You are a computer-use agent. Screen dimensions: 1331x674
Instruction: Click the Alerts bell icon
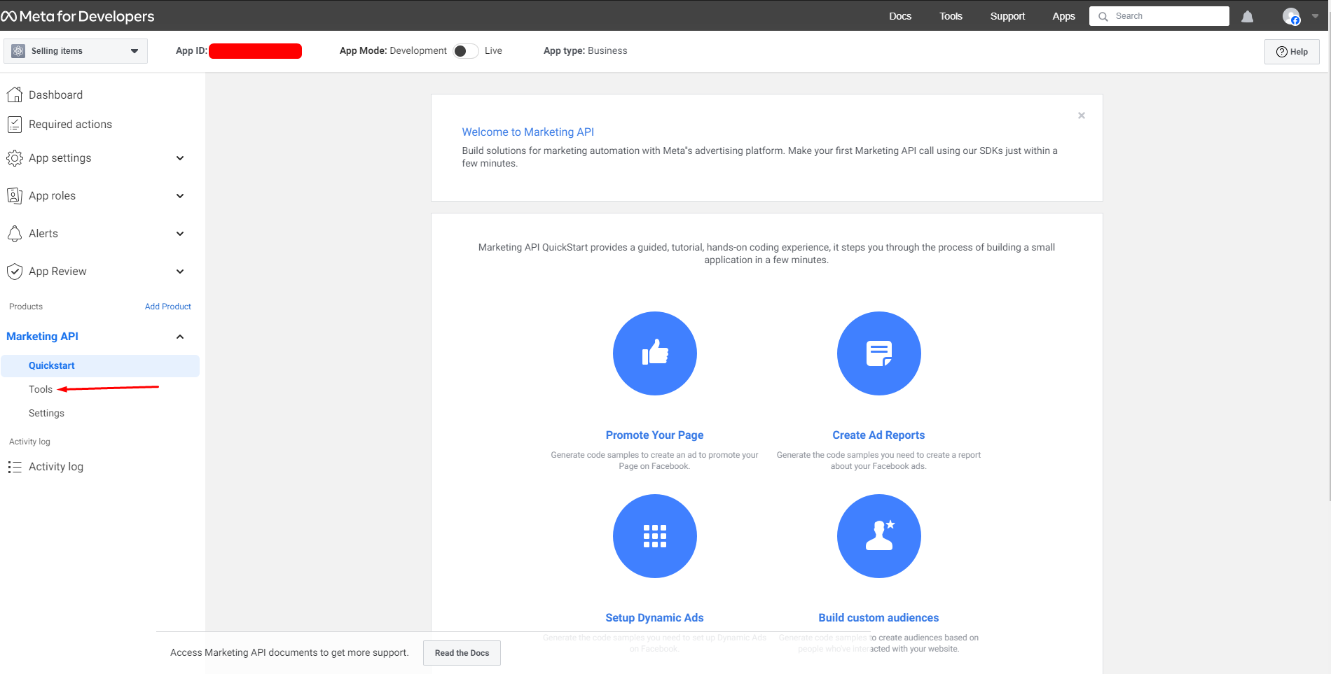[x=15, y=234]
